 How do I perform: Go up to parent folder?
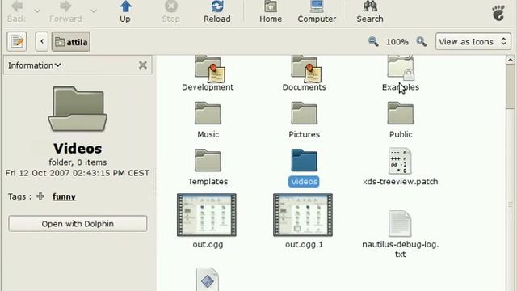click(125, 12)
